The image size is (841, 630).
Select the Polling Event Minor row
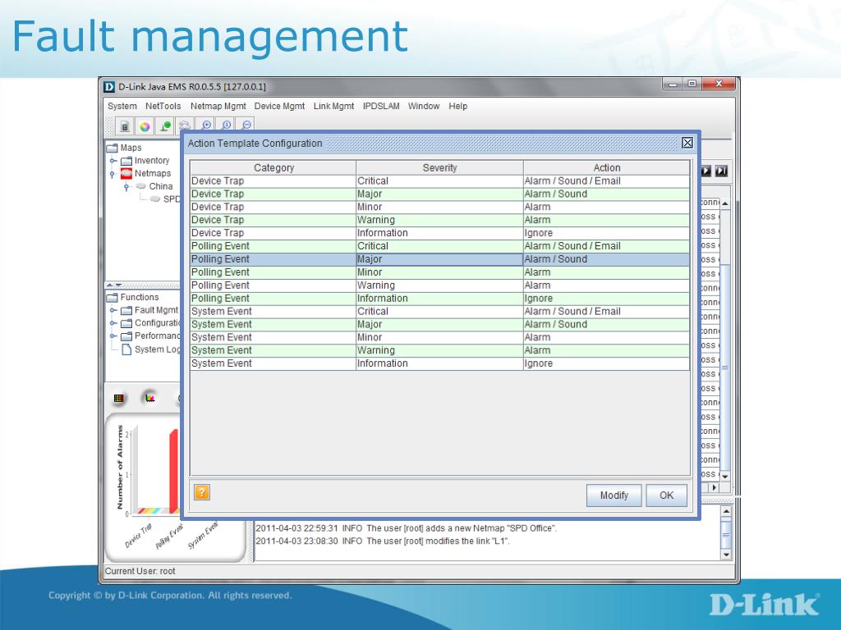(x=440, y=272)
